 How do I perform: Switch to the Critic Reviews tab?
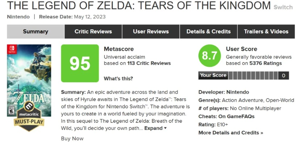click(x=93, y=32)
